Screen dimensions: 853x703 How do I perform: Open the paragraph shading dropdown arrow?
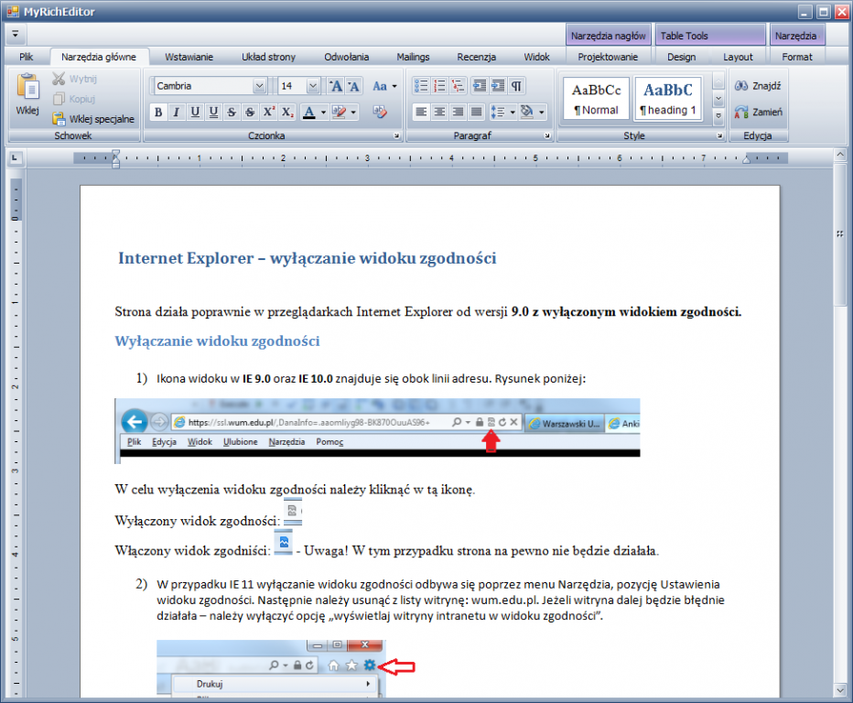tap(541, 113)
